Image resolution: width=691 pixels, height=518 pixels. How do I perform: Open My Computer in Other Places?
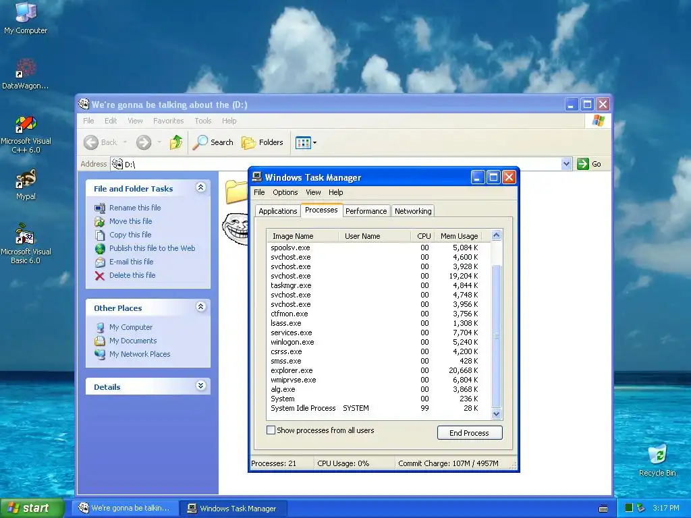[131, 327]
